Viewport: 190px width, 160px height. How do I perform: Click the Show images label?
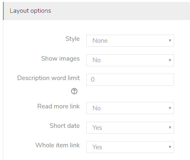(x=61, y=59)
